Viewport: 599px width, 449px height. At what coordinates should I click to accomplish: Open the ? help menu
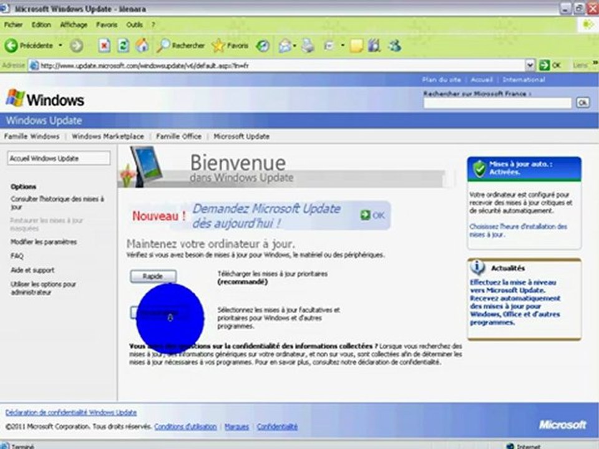(153, 25)
